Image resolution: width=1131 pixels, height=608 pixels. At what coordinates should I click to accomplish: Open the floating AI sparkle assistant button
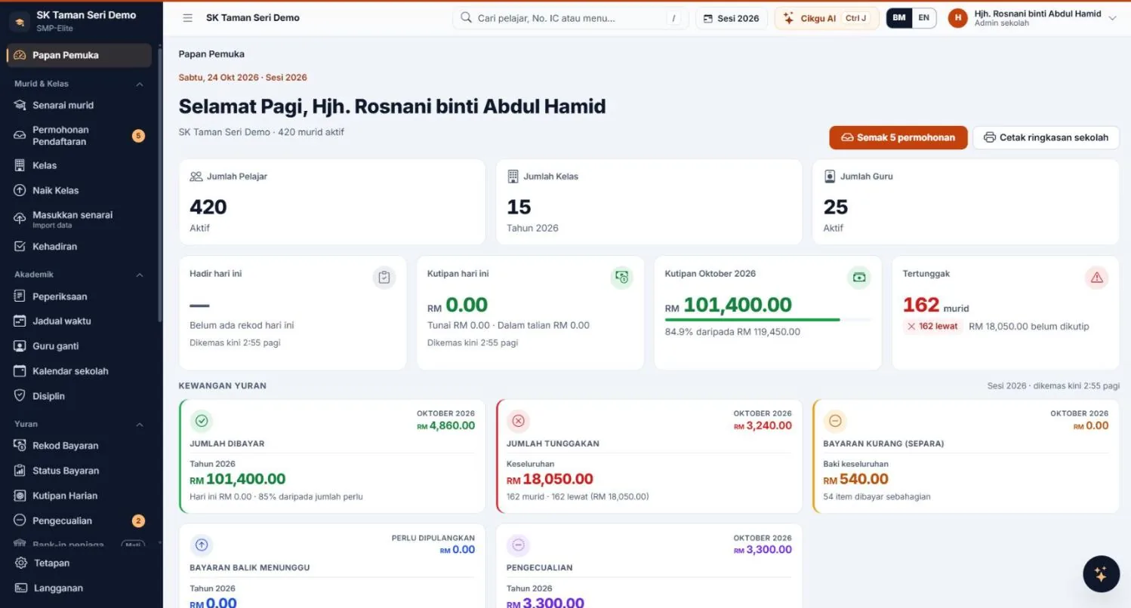(1101, 575)
